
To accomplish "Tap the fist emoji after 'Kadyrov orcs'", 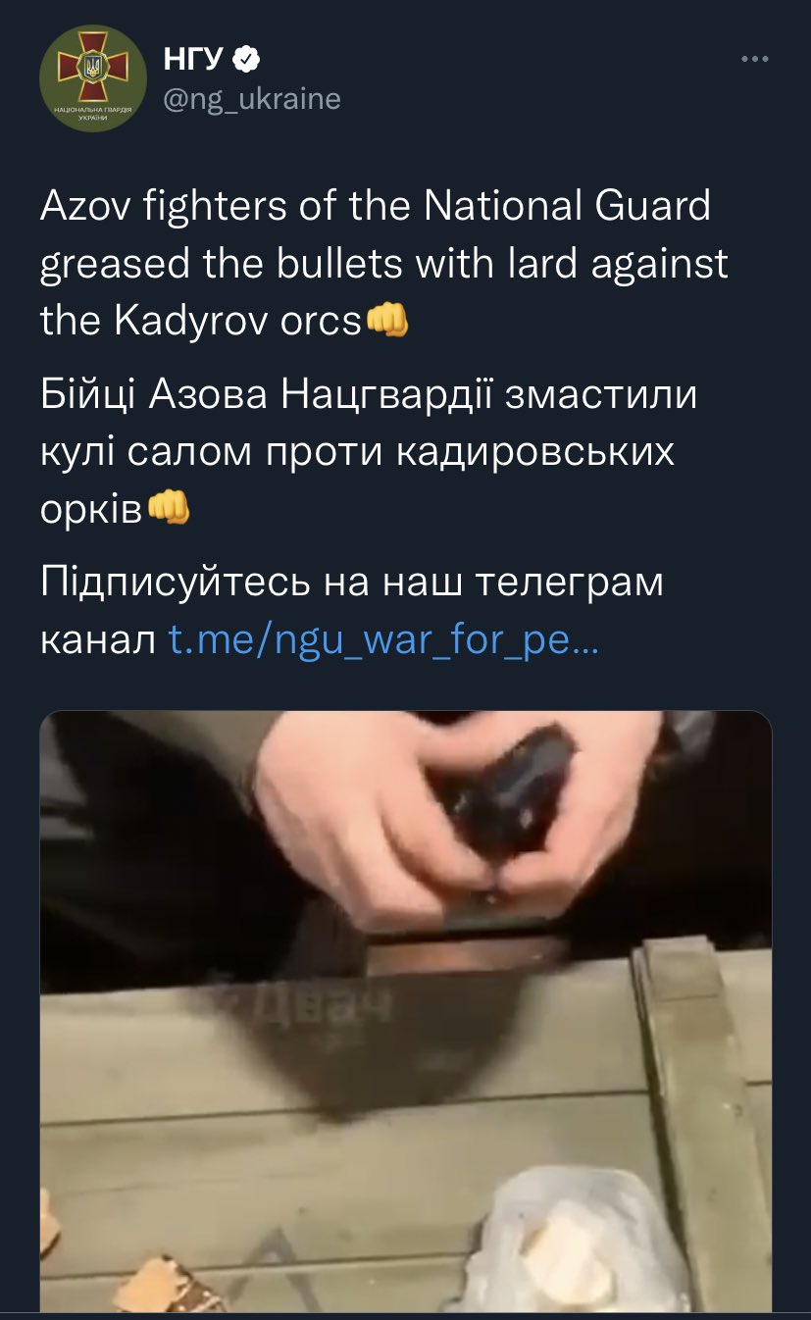I will (386, 320).
